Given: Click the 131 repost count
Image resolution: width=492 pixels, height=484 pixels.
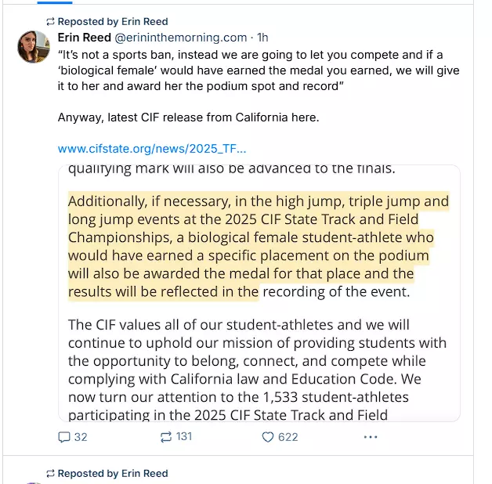Looking at the screenshot, I should (184, 437).
